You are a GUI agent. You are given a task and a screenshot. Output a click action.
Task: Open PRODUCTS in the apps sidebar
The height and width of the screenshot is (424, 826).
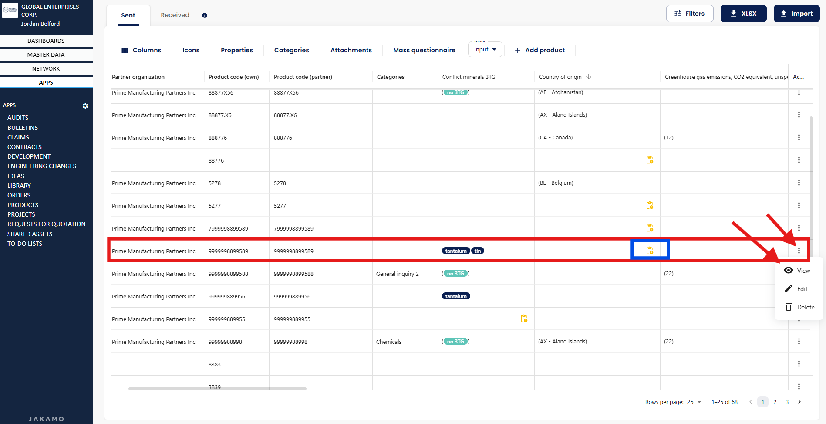[23, 205]
